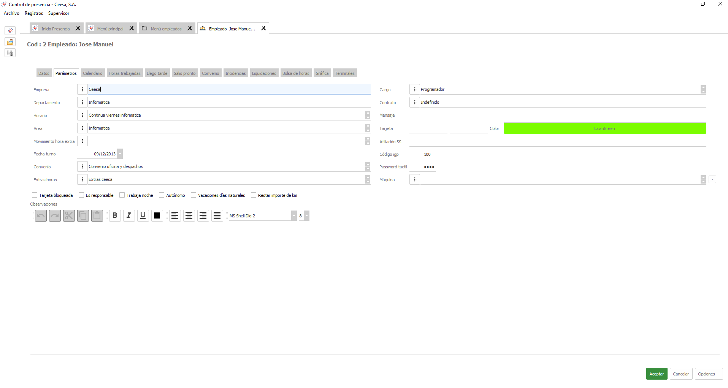Open Empresa lookup three-dot button
This screenshot has height=388, width=728.
pos(82,89)
